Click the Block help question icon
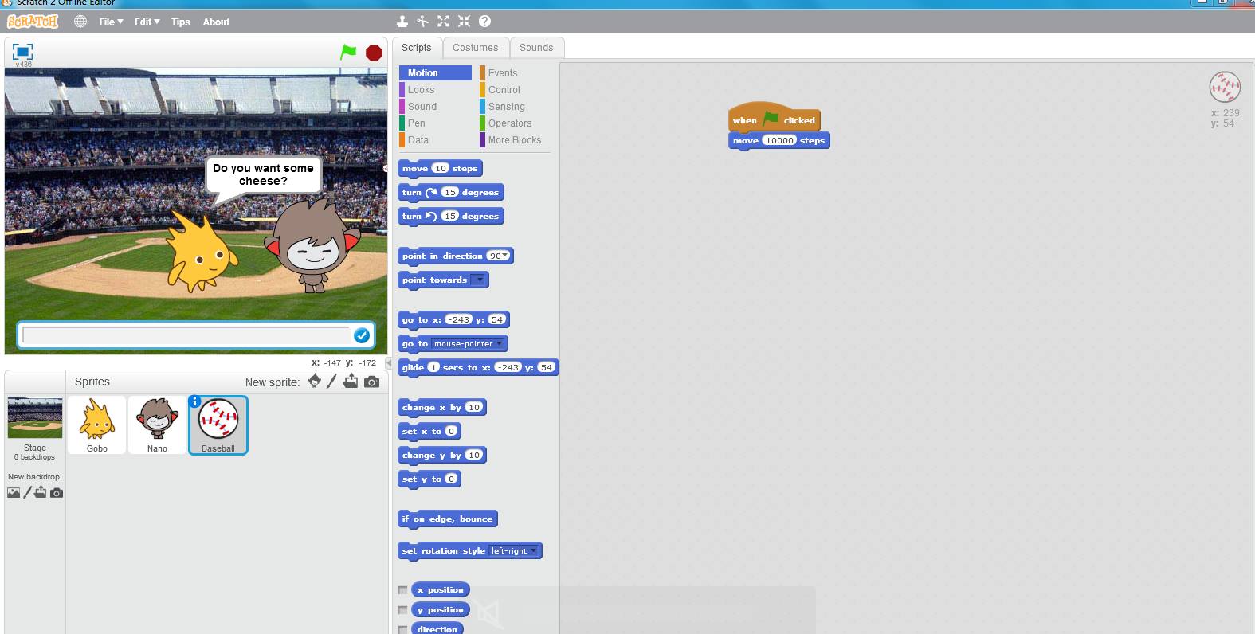 tap(484, 22)
